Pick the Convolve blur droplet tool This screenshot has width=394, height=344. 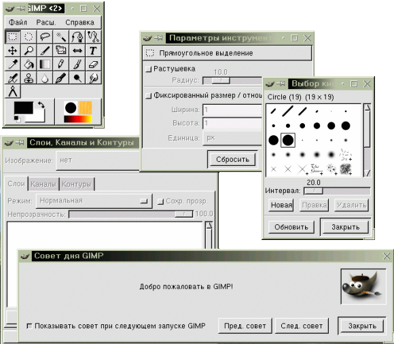45,78
